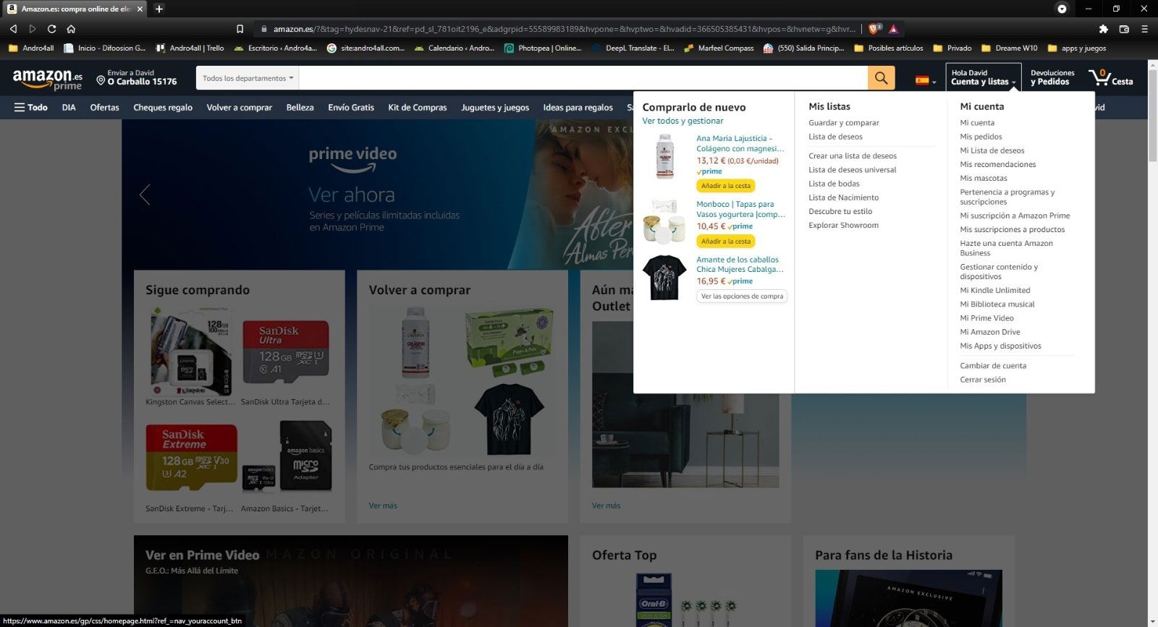Screen dimensions: 1158x627
Task: Reload the page with the refresh icon
Action: pyautogui.click(x=51, y=29)
